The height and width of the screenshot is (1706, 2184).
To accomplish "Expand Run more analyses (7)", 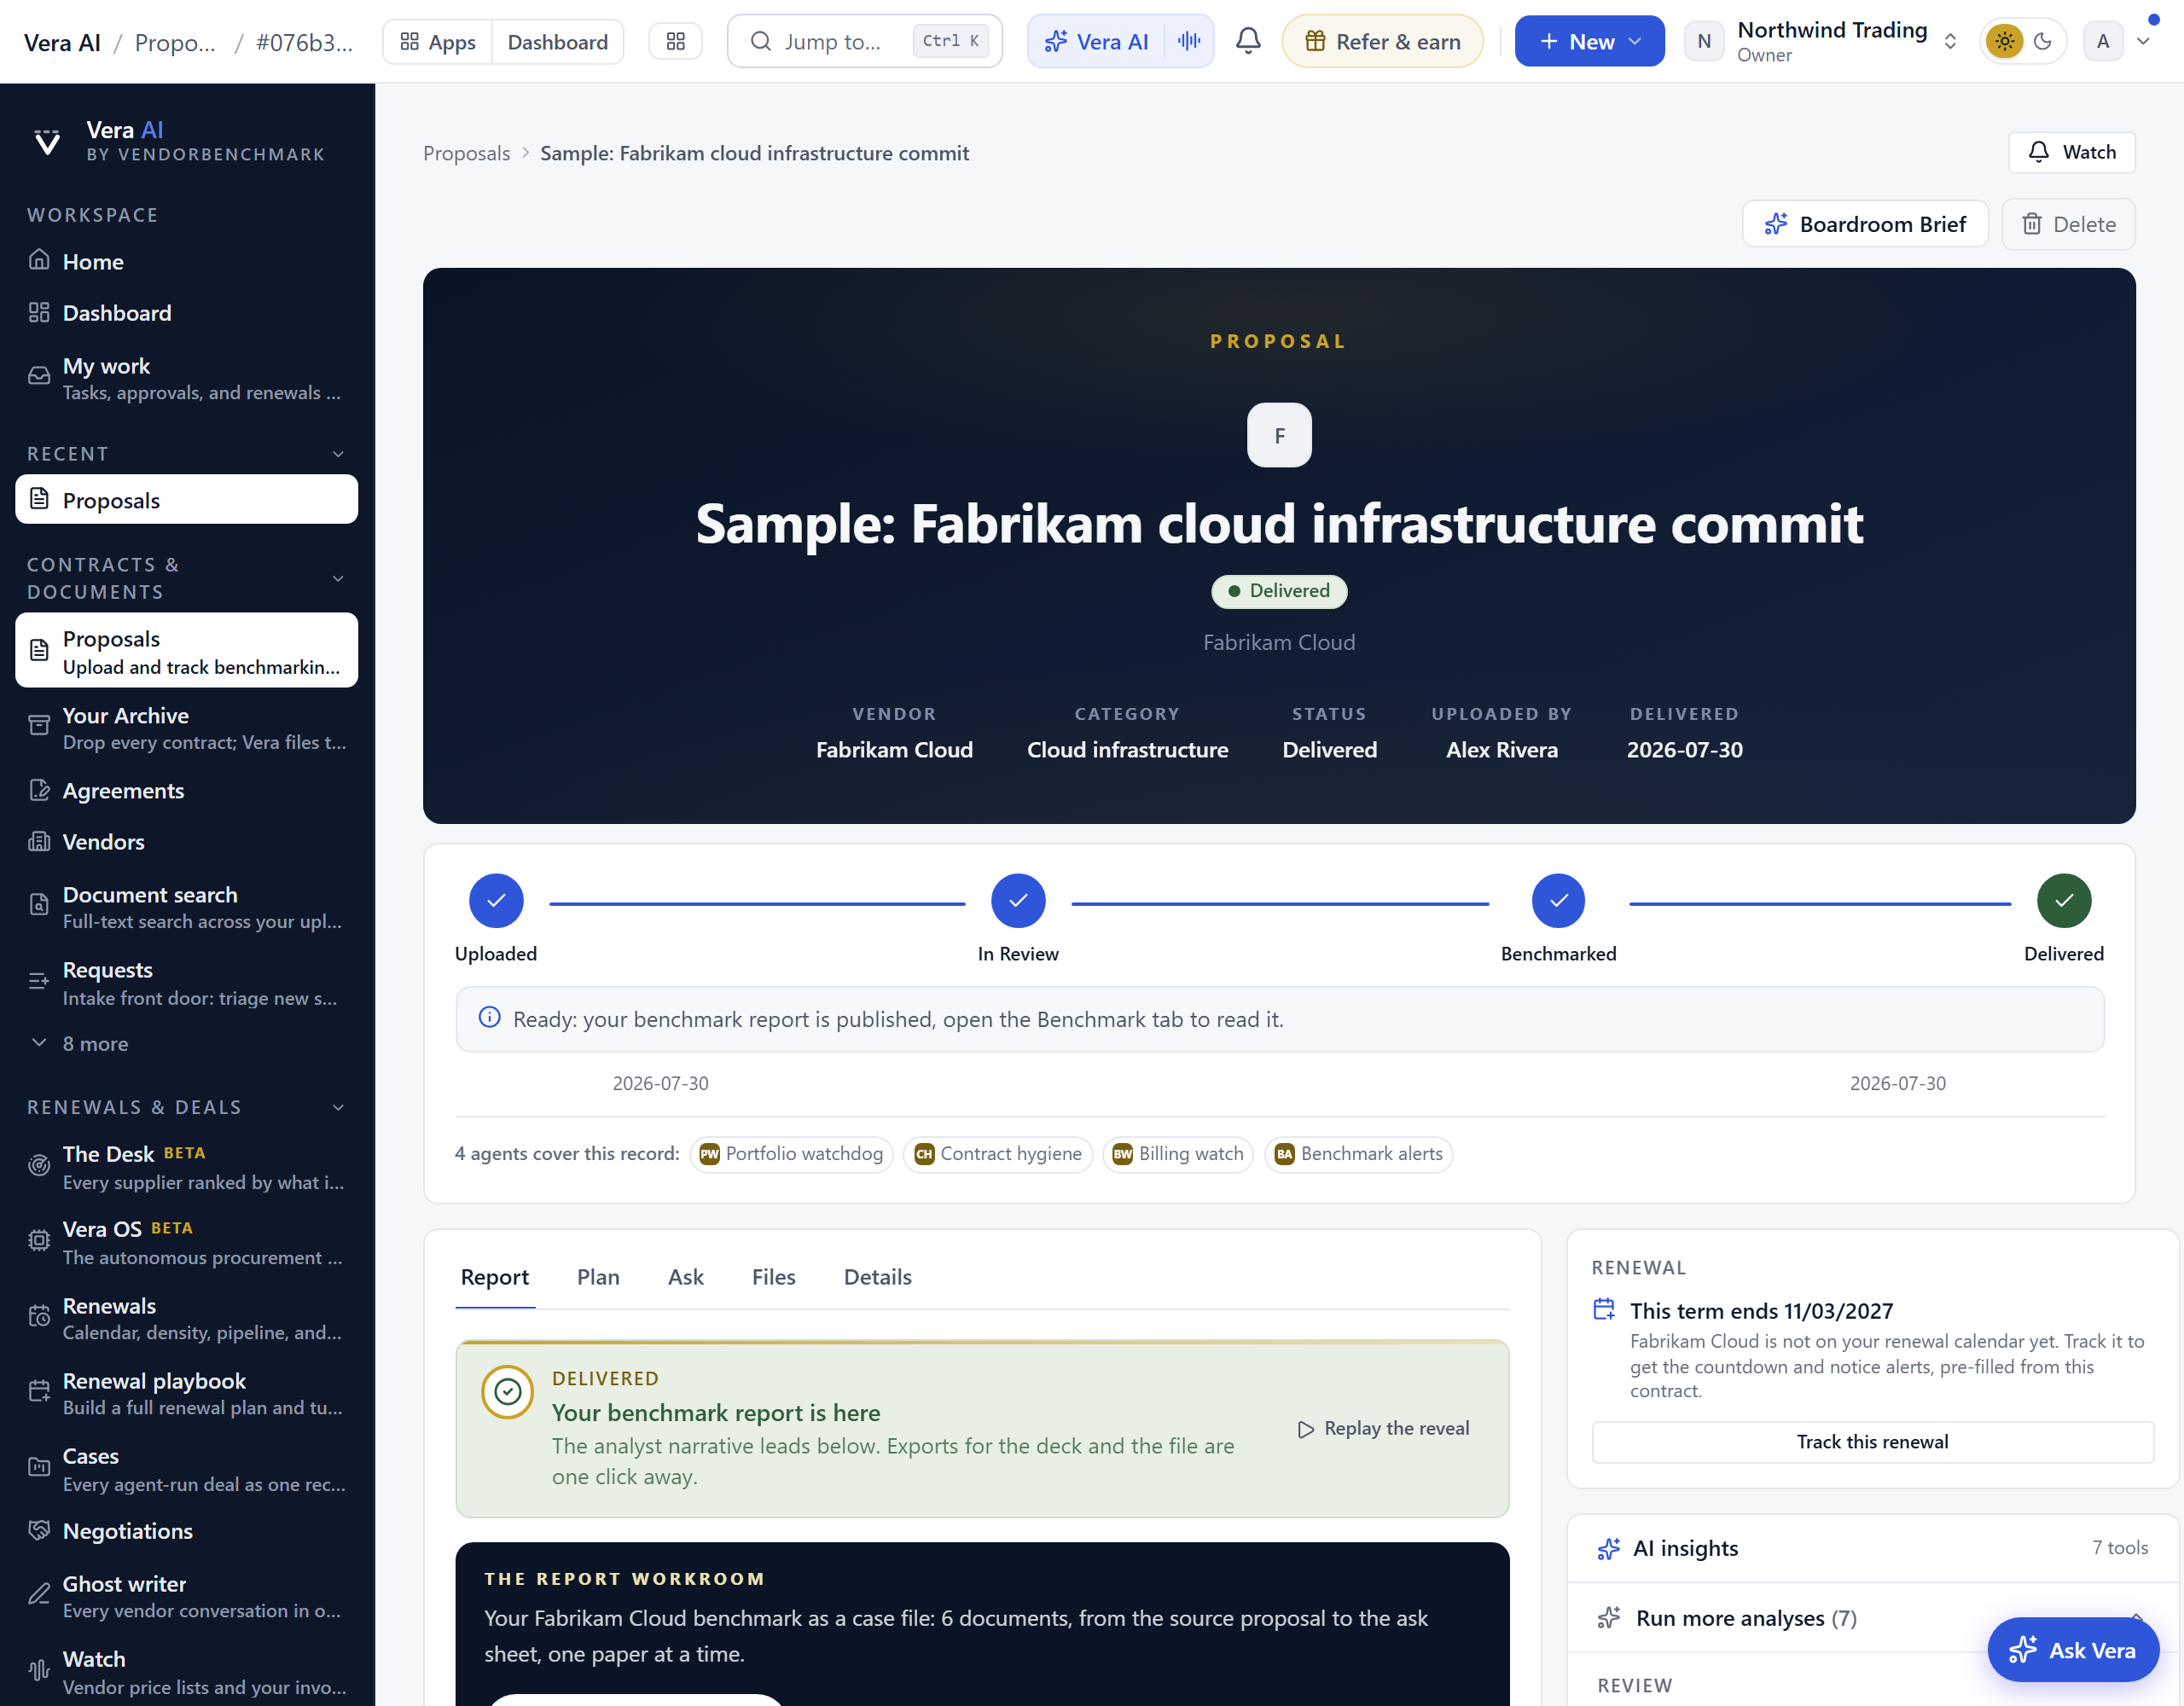I will 1872,1617.
